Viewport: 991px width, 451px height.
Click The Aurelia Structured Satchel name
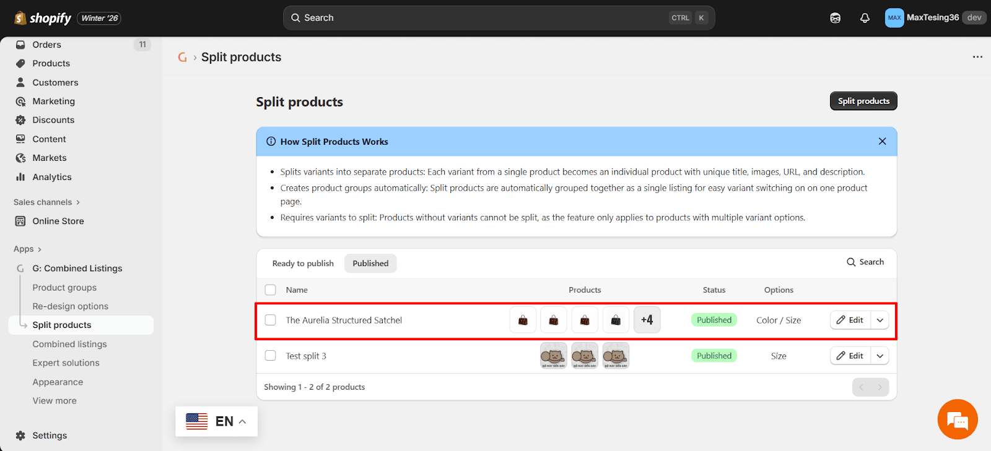(344, 320)
